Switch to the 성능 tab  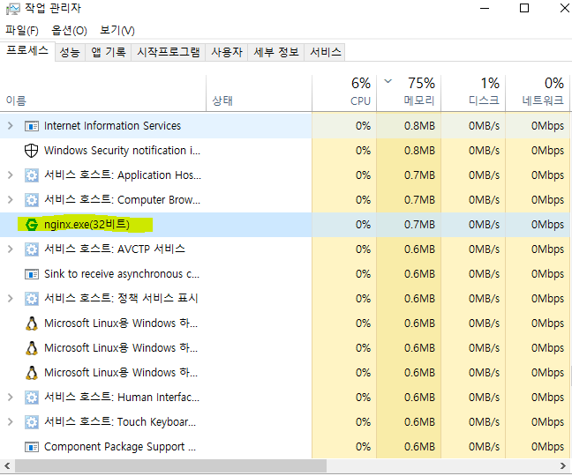point(70,52)
